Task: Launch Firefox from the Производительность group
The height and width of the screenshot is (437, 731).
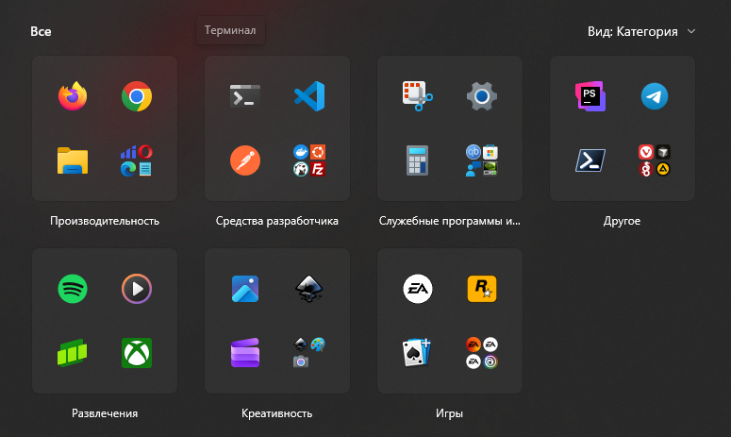Action: point(73,96)
